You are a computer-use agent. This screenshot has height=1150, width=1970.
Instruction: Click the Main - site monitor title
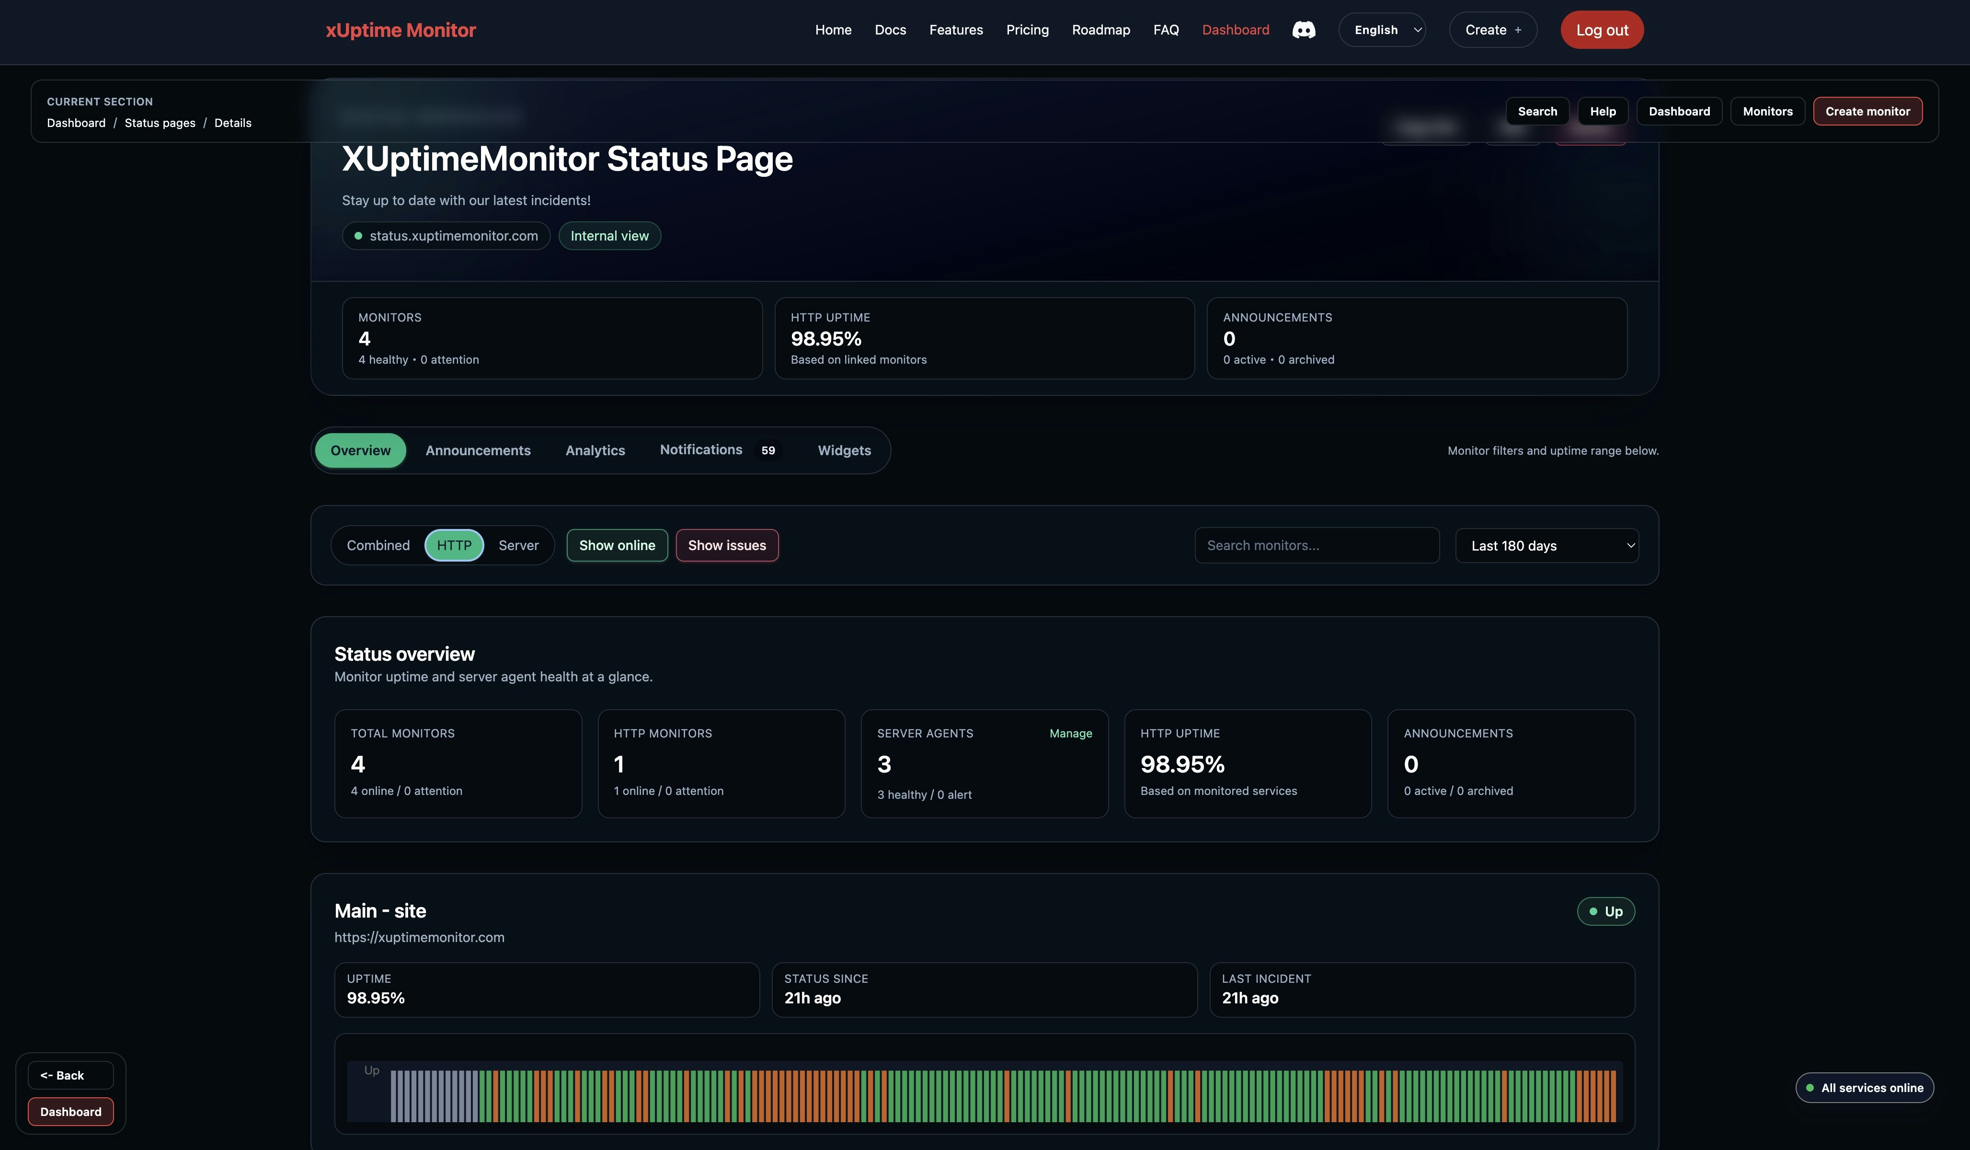(380, 911)
